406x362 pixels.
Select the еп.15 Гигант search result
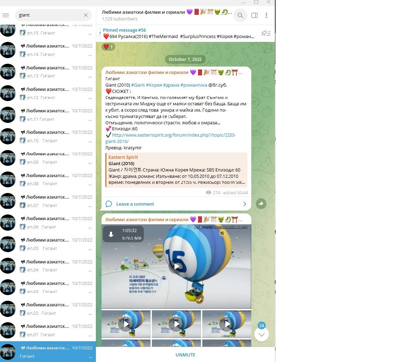click(x=48, y=30)
